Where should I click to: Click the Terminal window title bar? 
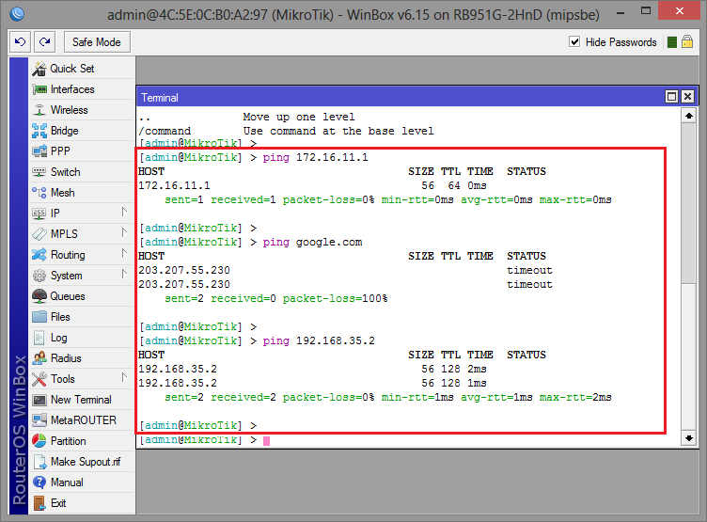[401, 98]
